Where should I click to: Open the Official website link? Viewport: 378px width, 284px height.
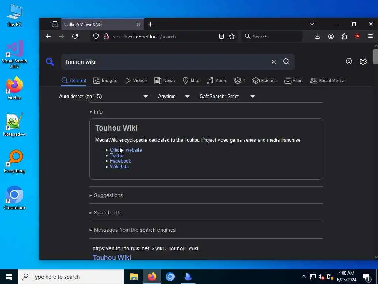(x=126, y=150)
